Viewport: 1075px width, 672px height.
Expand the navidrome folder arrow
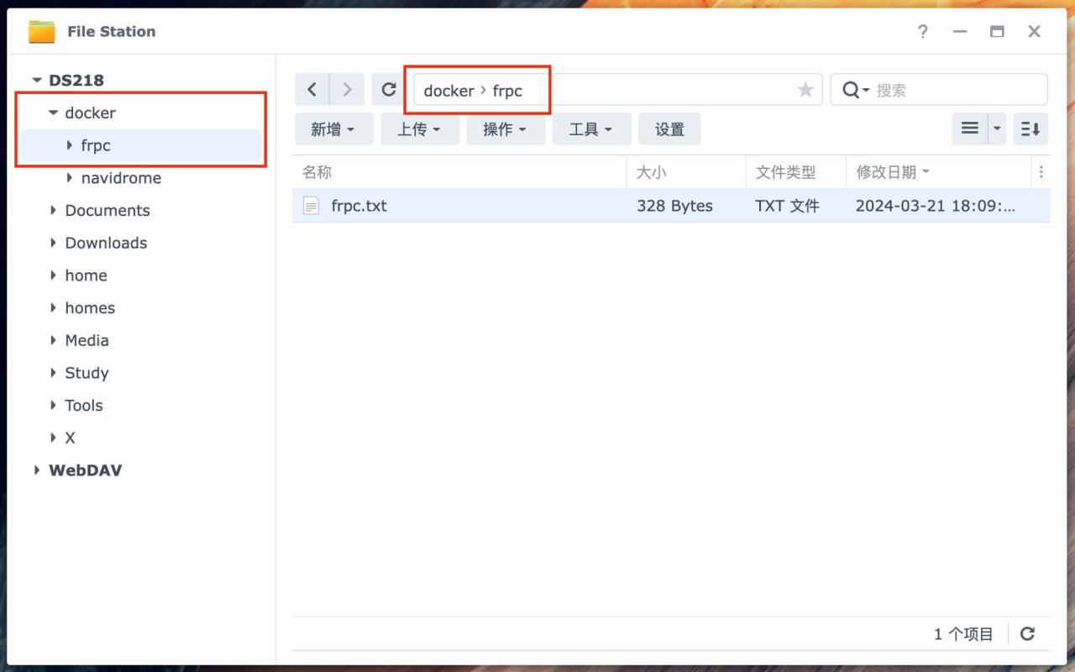pyautogui.click(x=70, y=178)
